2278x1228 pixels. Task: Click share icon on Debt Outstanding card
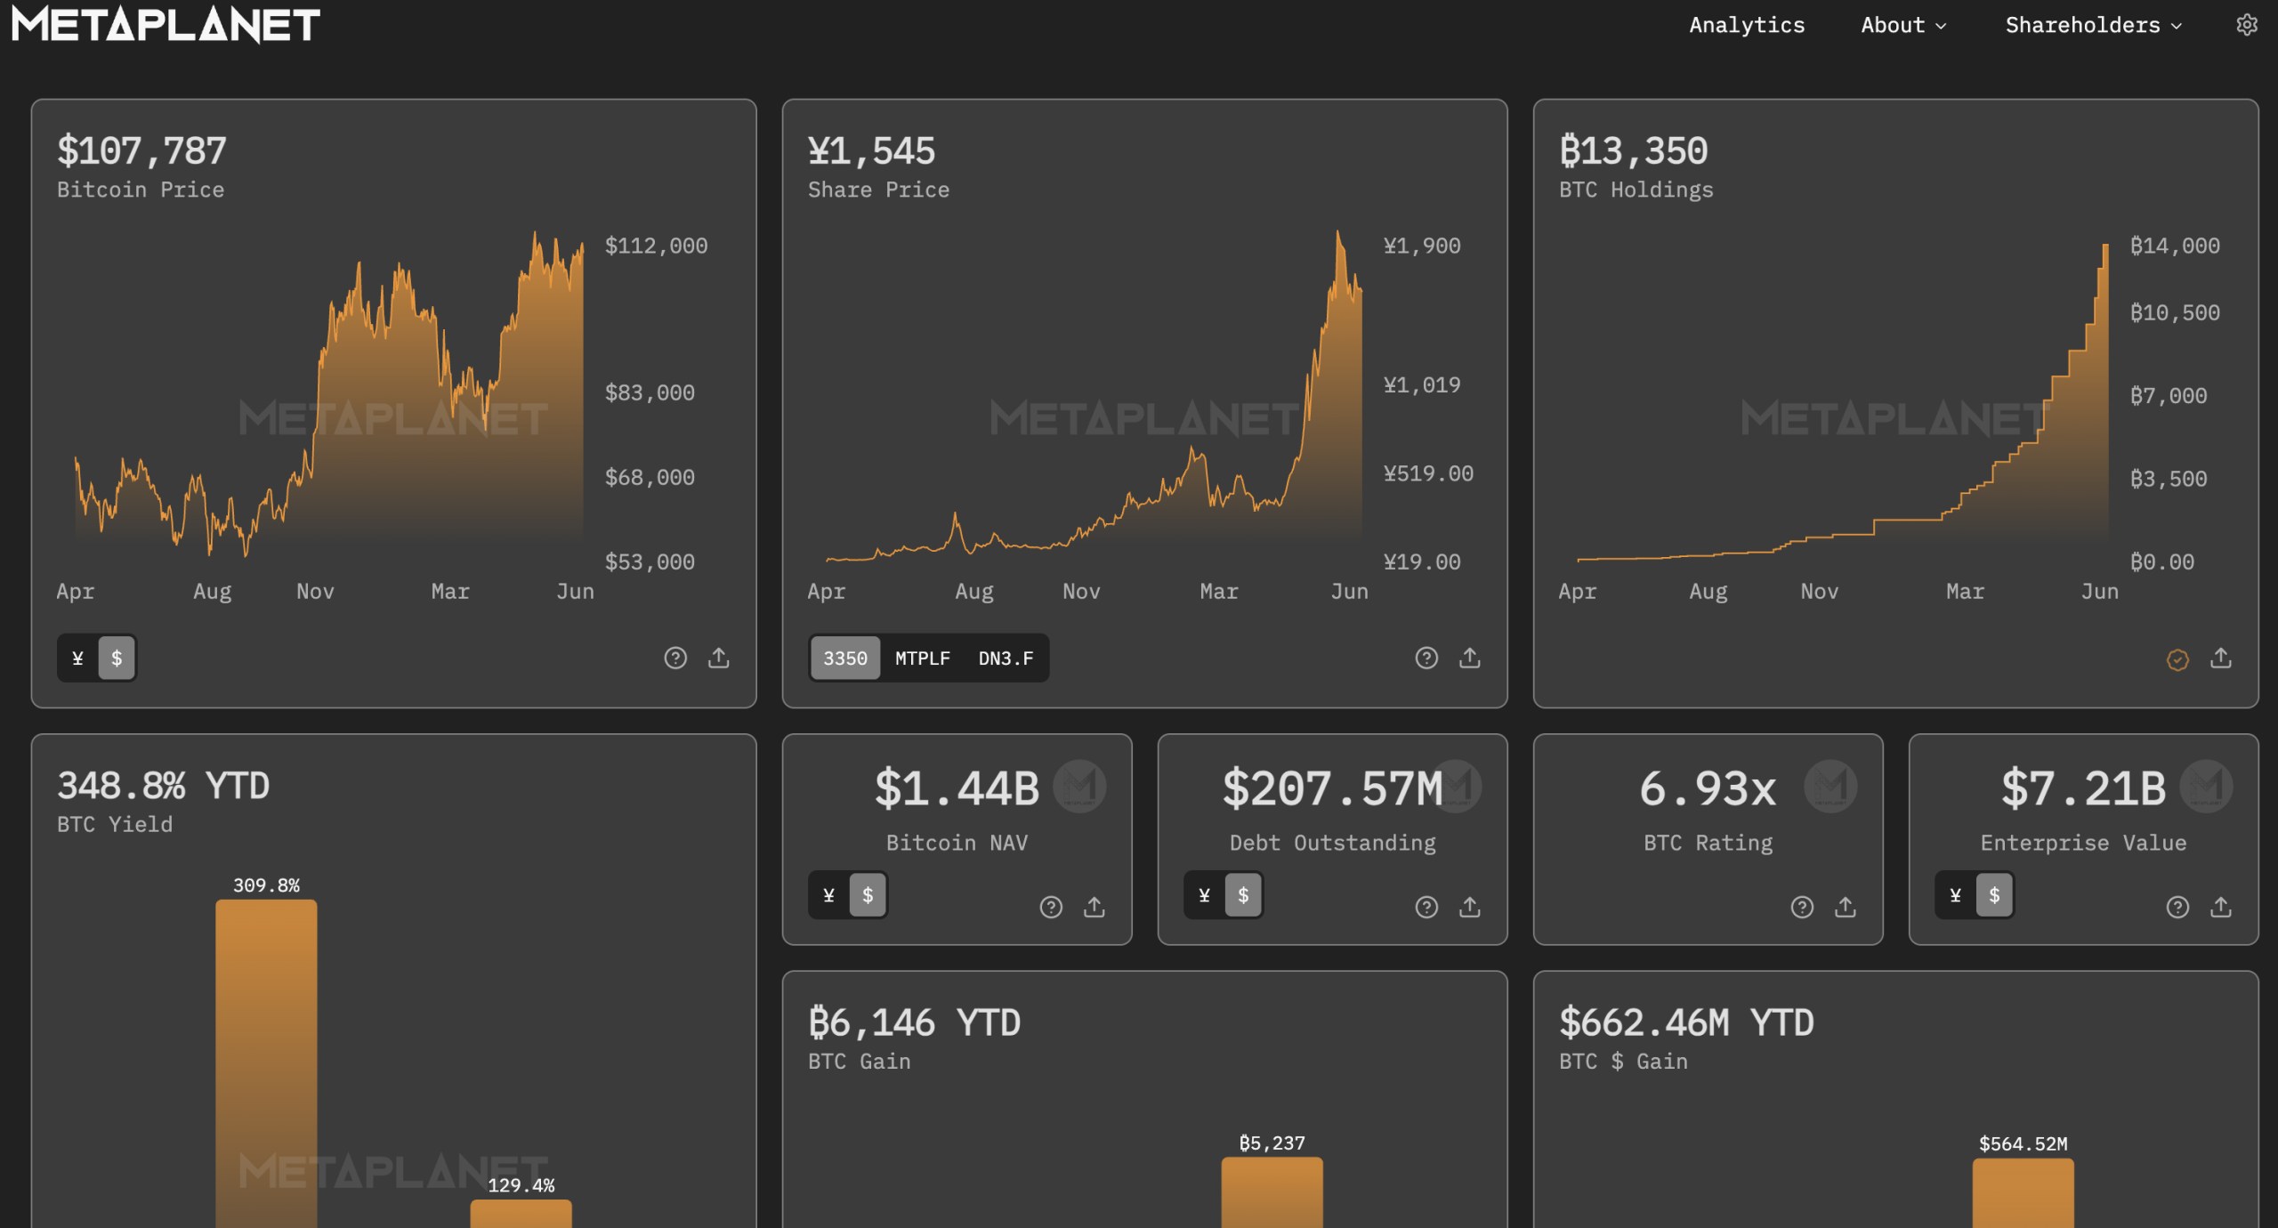coord(1470,907)
